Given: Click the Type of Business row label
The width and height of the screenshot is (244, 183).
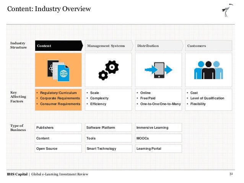Looking at the screenshot, I should click(18, 128).
